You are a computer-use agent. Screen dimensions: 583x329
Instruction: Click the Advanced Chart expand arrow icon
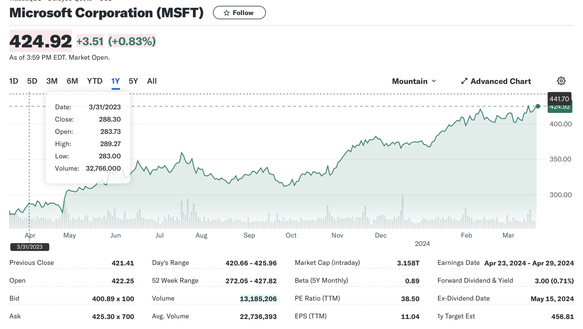464,81
